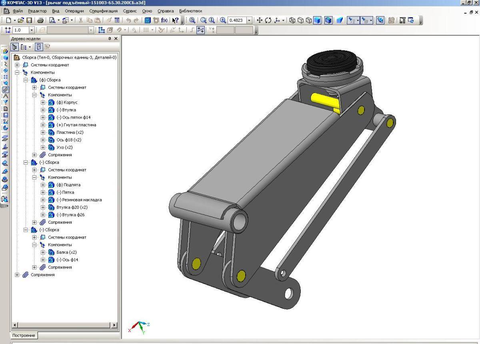Select the Filters funnel icon in the left toolbar
The height and width of the screenshot is (344, 480).
5,102
